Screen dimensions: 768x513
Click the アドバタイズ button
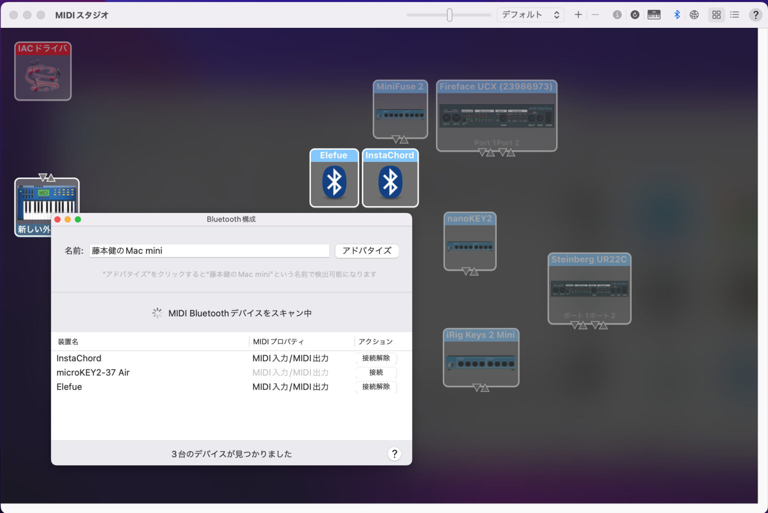366,250
